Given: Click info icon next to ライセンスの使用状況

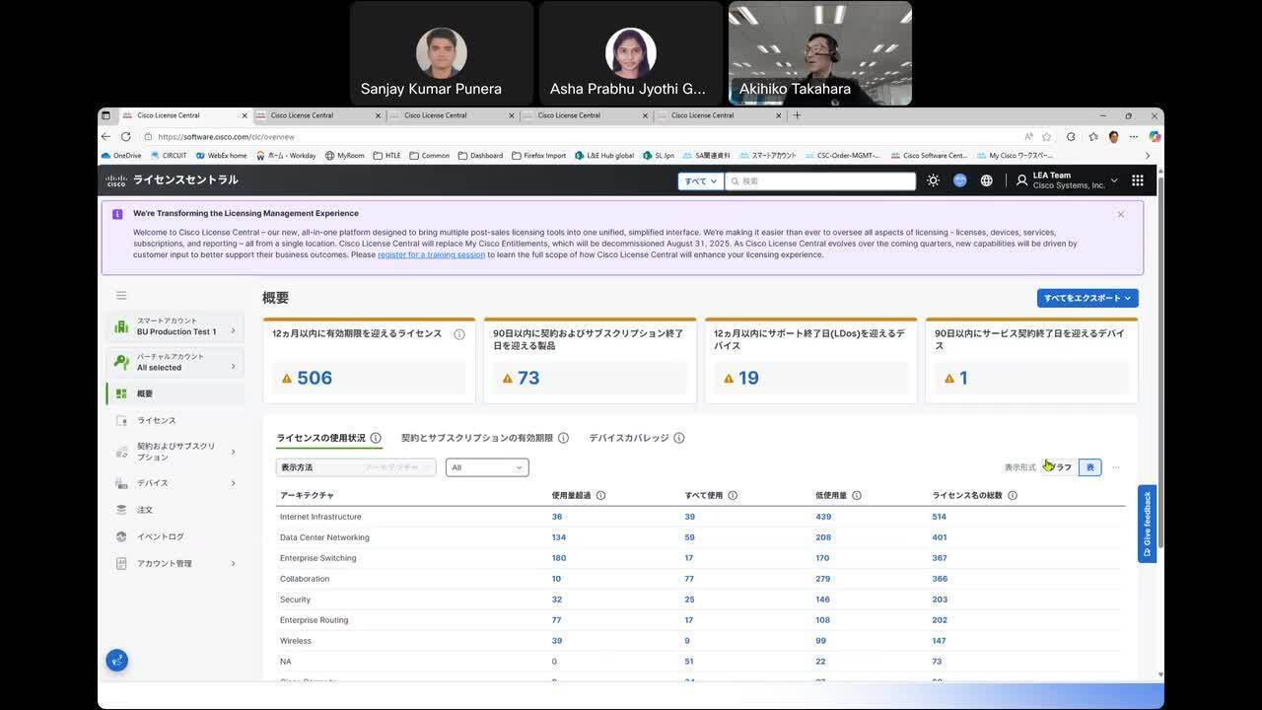Looking at the screenshot, I should coord(376,438).
